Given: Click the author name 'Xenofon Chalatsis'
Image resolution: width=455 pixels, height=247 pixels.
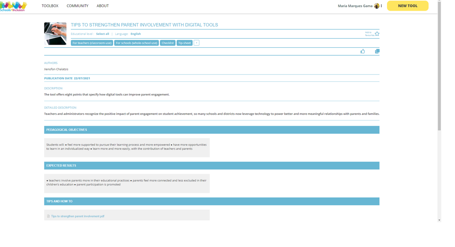Looking at the screenshot, I should point(56,69).
